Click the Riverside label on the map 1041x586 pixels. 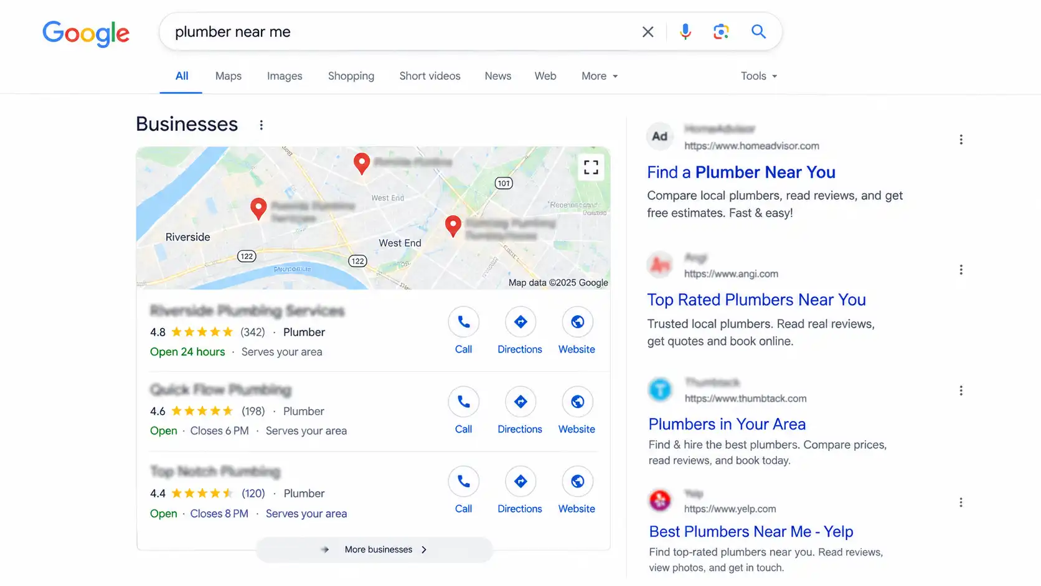click(x=187, y=237)
